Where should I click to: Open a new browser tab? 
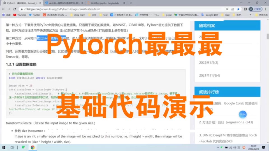point(131,3)
